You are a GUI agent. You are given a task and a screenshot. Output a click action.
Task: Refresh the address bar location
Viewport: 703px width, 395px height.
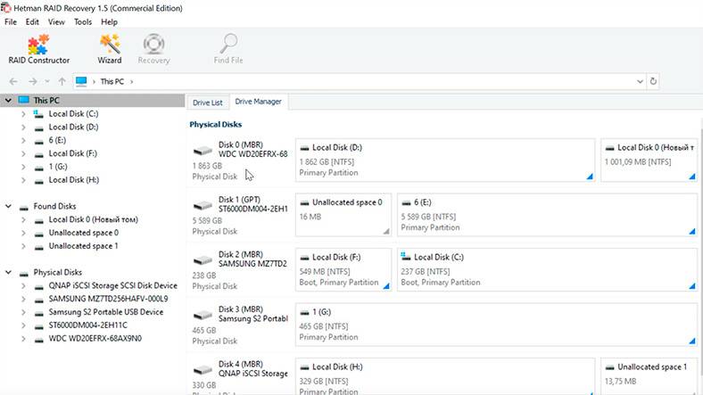pyautogui.click(x=653, y=81)
